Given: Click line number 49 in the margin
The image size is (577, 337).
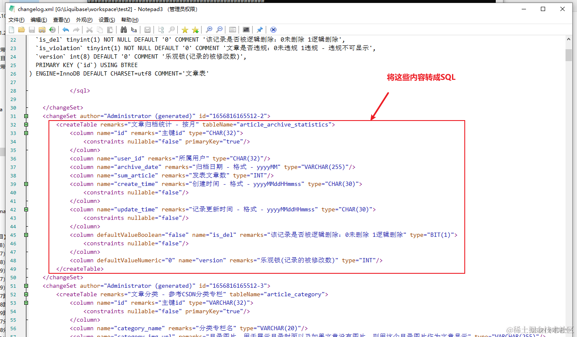Looking at the screenshot, I should (x=13, y=269).
